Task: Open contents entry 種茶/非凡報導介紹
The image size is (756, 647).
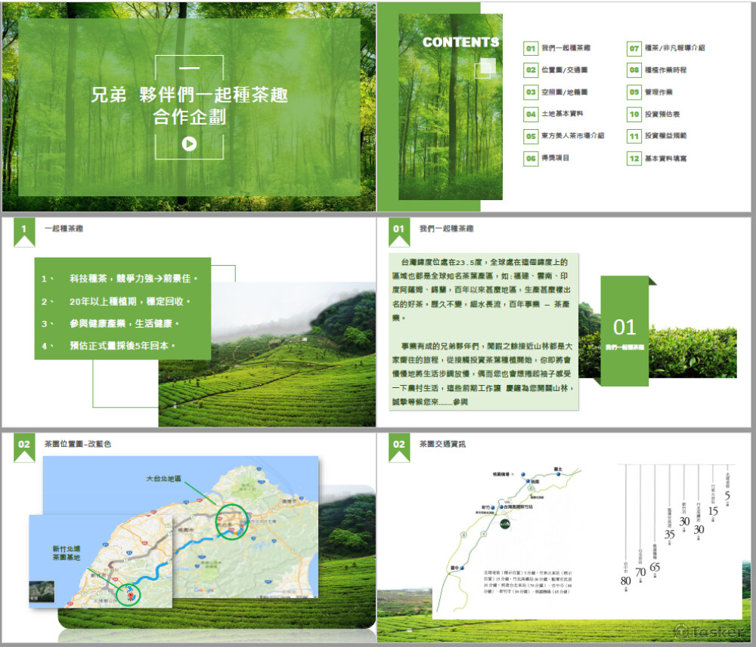Action: [674, 48]
